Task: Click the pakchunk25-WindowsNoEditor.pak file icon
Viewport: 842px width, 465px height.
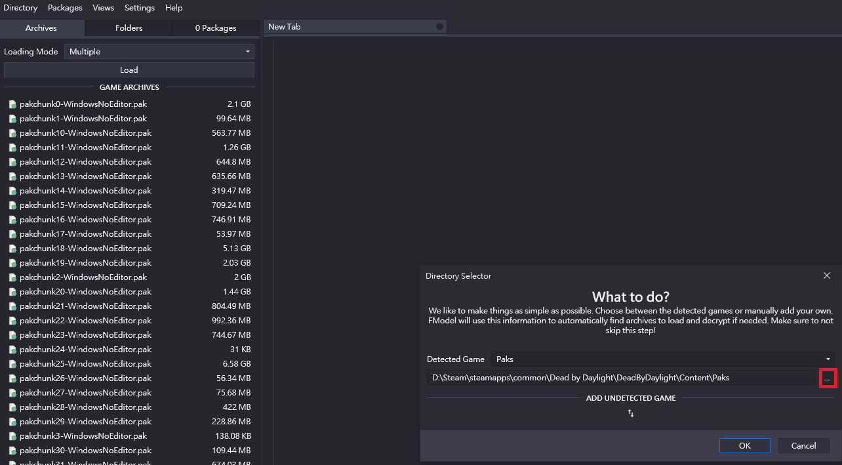Action: tap(12, 364)
